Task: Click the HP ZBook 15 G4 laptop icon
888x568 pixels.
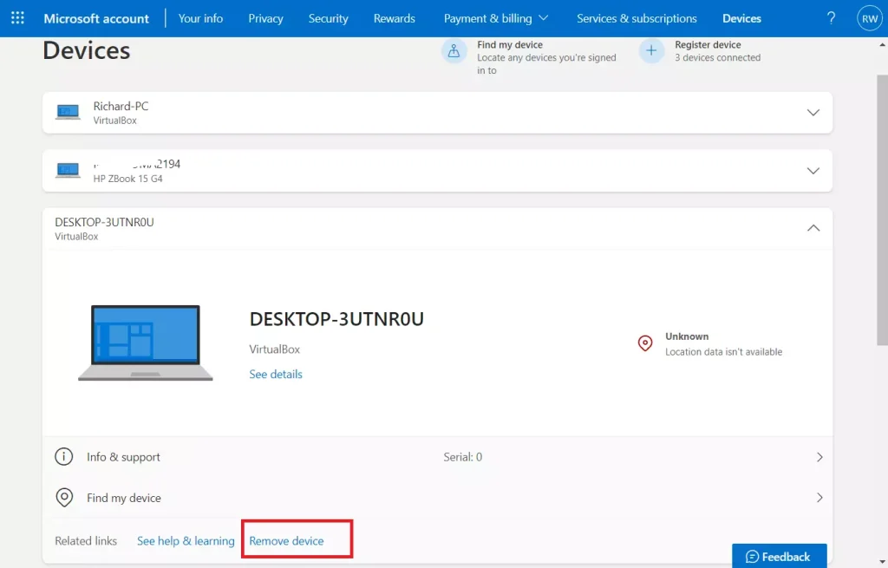Action: point(68,171)
